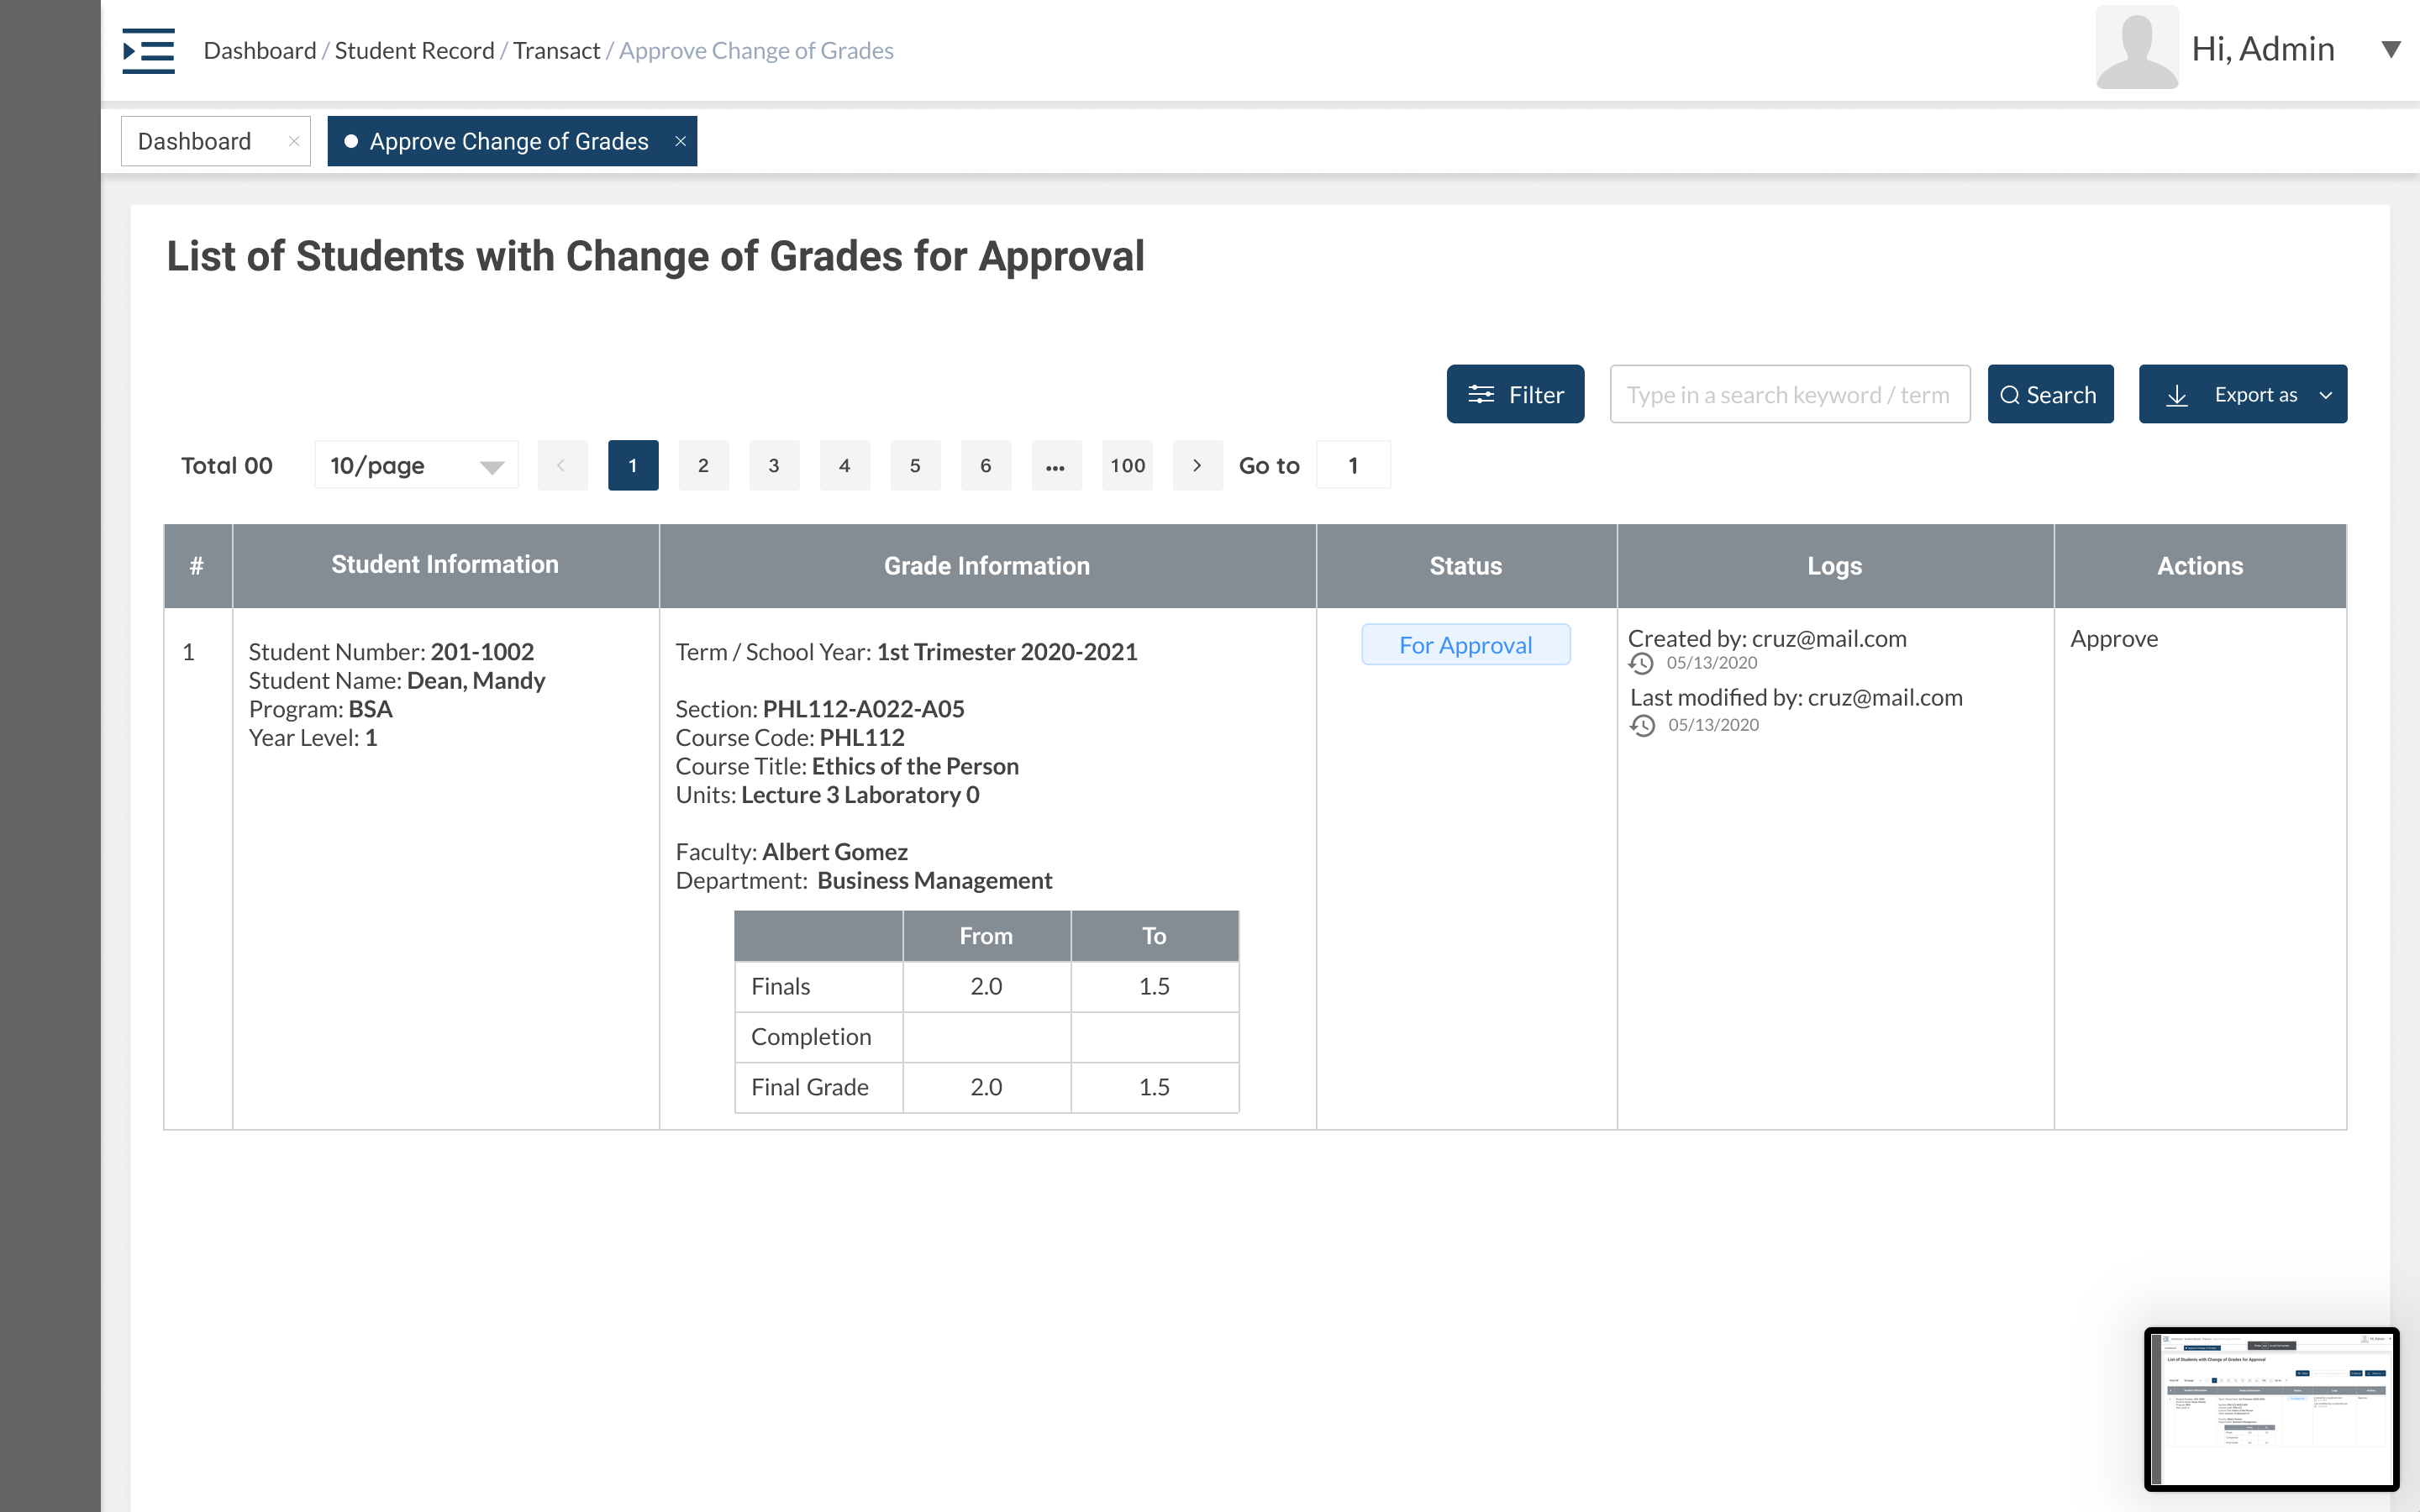The width and height of the screenshot is (2420, 1512).
Task: Open the Admin account dropdown arrow
Action: pyautogui.click(x=2391, y=49)
